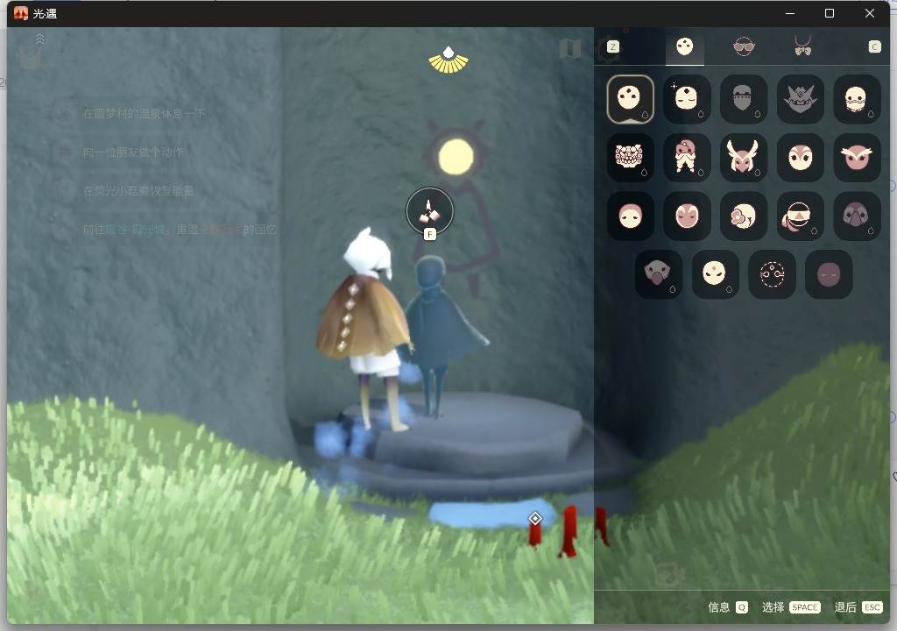The height and width of the screenshot is (631, 897).
Task: Click the yellow winged light energy fan
Action: pyautogui.click(x=448, y=60)
